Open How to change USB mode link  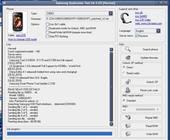pyautogui.click(x=22, y=39)
